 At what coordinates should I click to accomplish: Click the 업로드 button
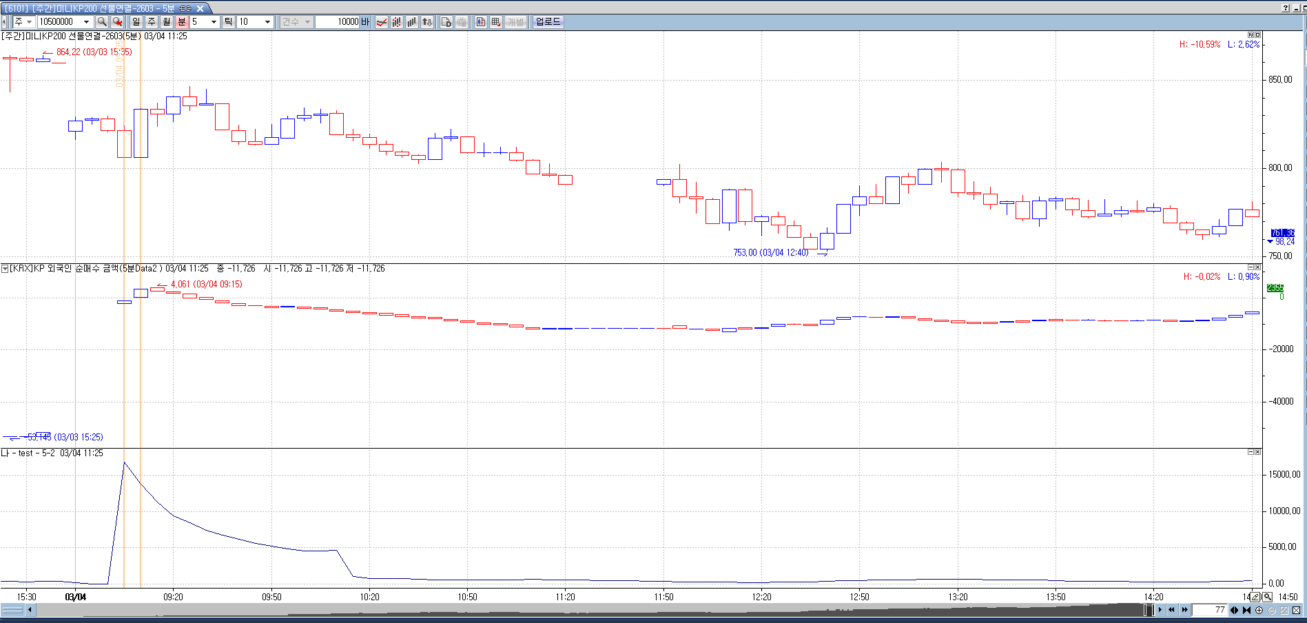548,22
